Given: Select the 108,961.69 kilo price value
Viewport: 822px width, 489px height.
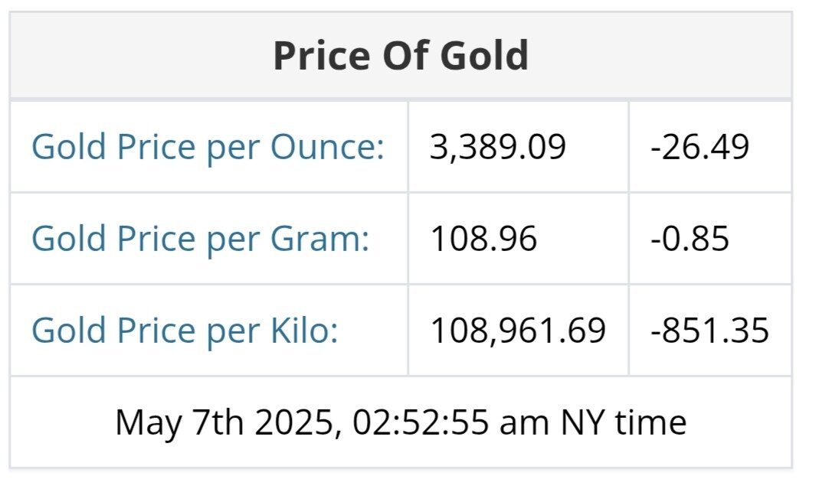Looking at the screenshot, I should tap(518, 330).
